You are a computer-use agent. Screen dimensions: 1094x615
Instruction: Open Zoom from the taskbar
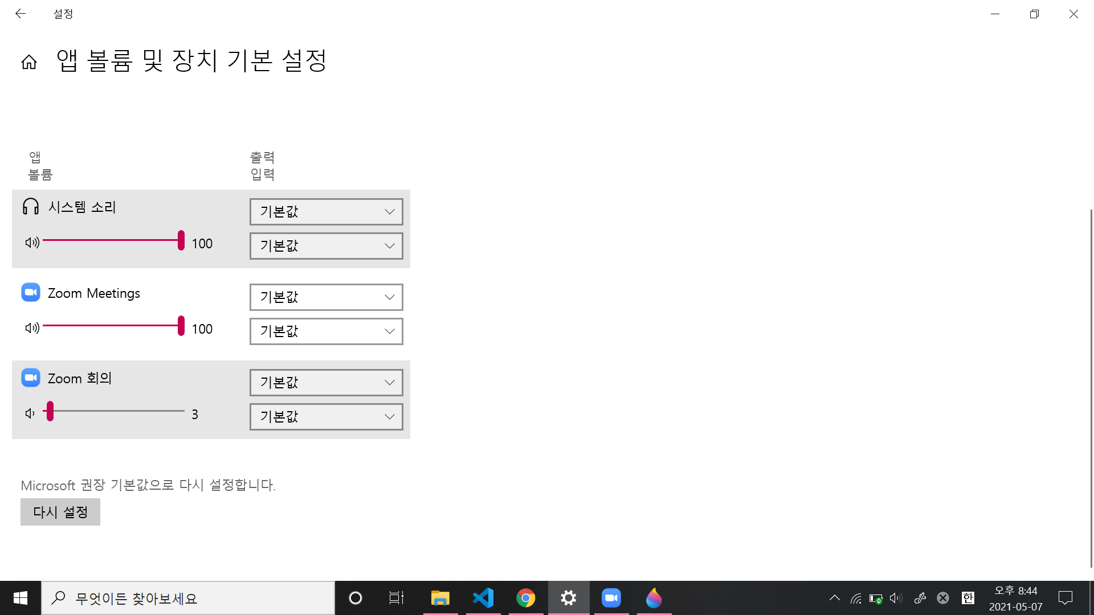point(611,598)
